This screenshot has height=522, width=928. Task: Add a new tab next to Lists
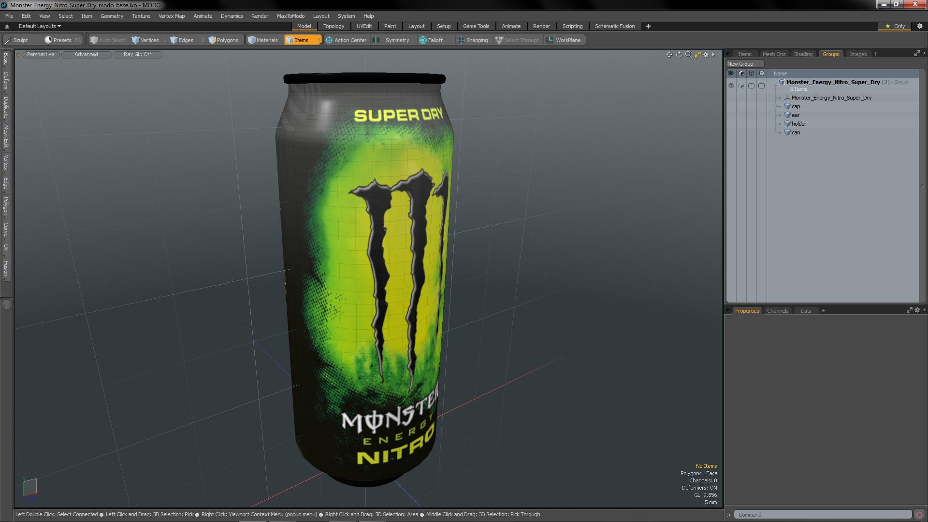coord(823,311)
